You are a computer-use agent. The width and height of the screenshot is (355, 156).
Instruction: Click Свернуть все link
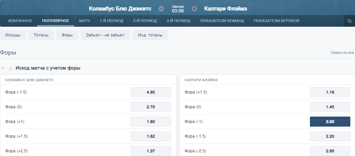pos(342,52)
